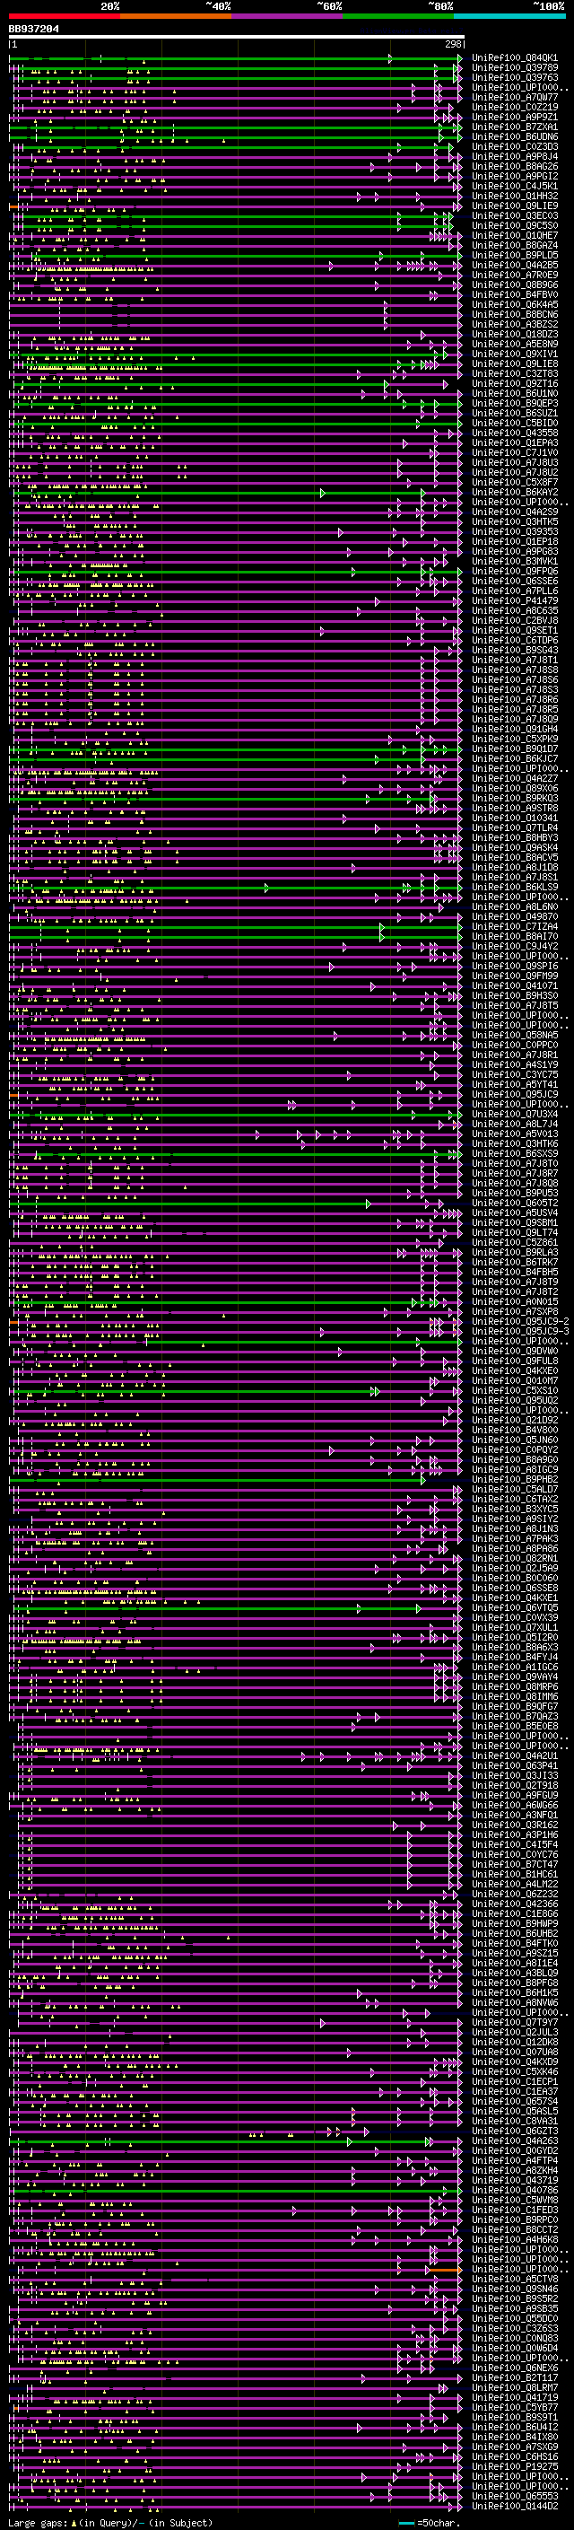Click the UniRef100_C5YB77 label
Screen dimensions: 574x2530
point(515,2407)
